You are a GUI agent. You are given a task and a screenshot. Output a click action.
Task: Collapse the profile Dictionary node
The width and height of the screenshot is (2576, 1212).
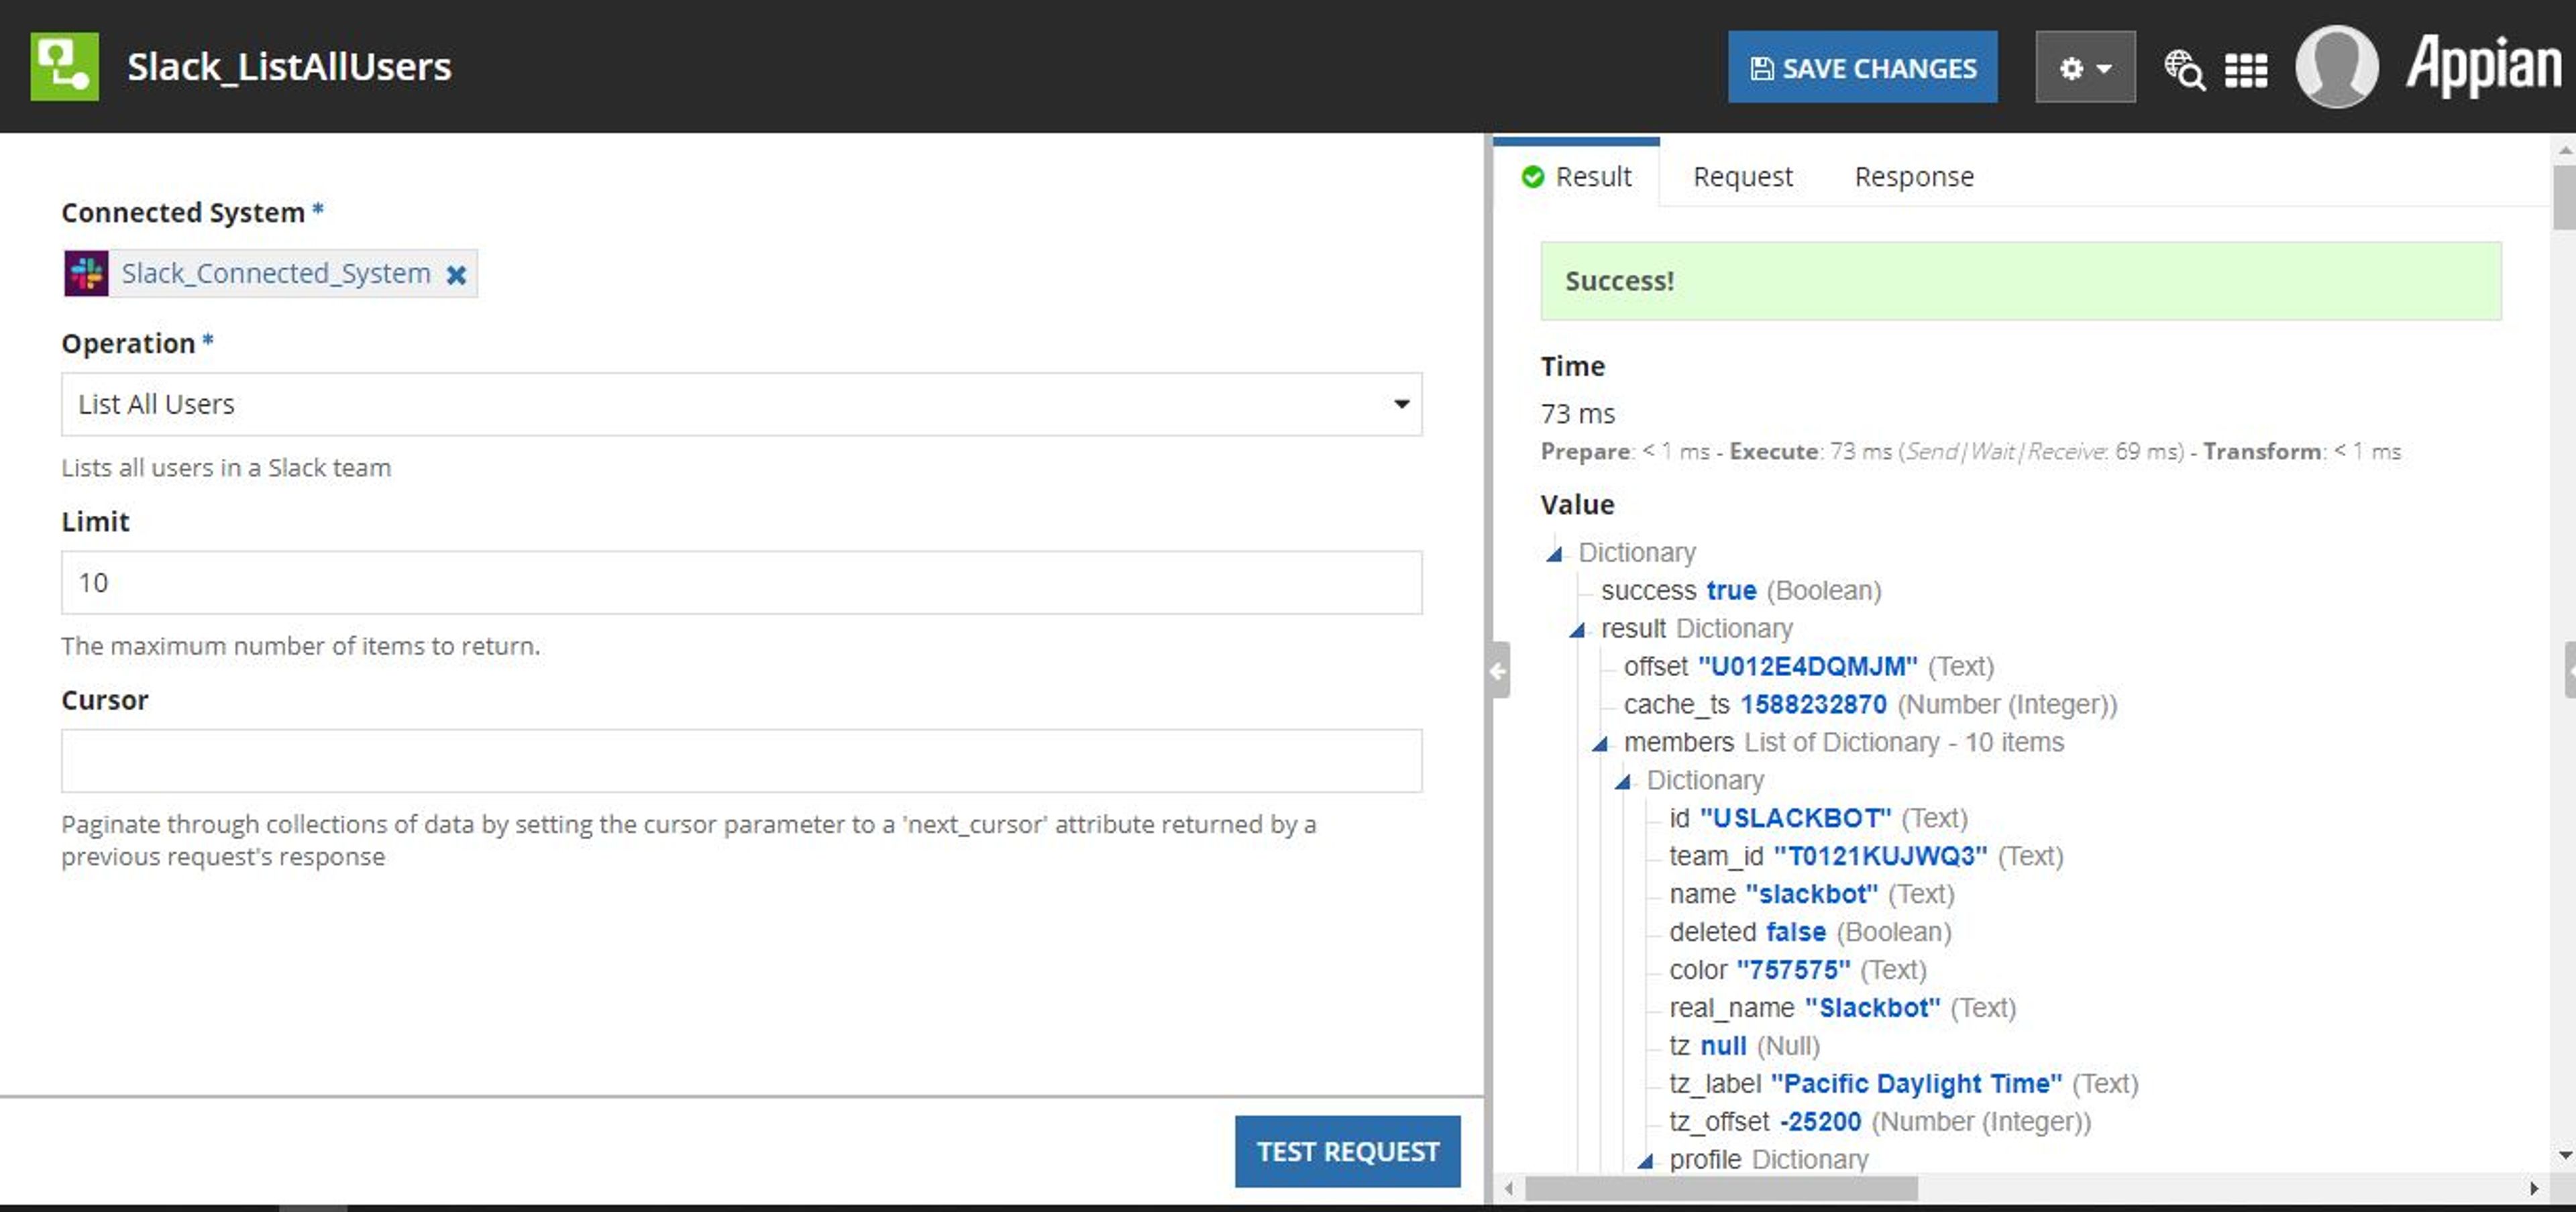[x=1645, y=1160]
